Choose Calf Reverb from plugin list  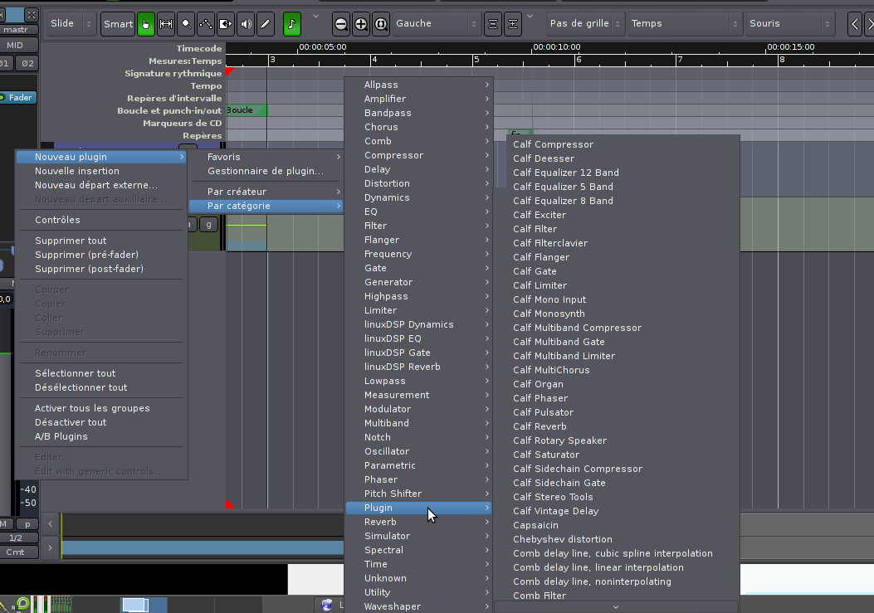[540, 426]
